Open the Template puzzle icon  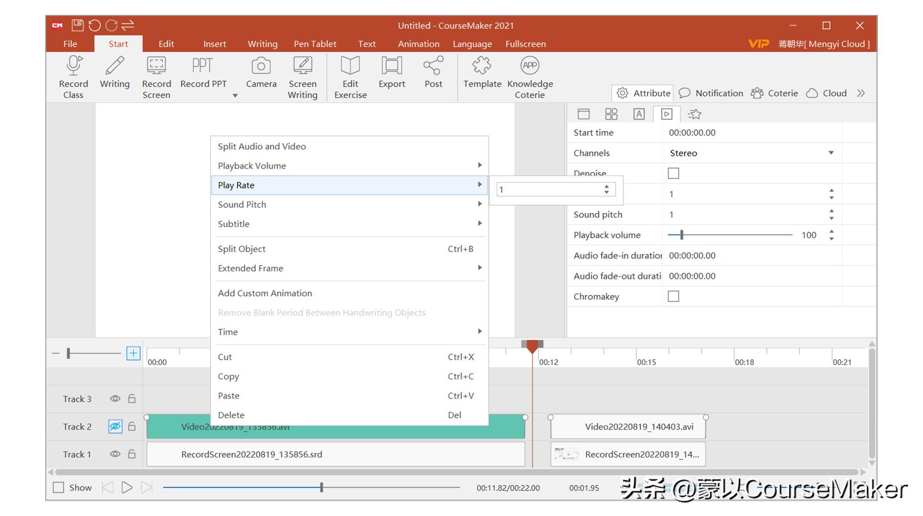point(482,66)
